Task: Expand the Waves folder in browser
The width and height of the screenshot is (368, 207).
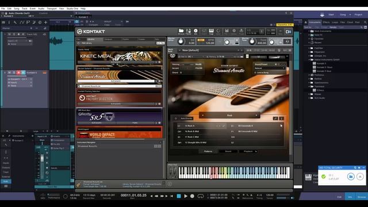Action: click(309, 94)
